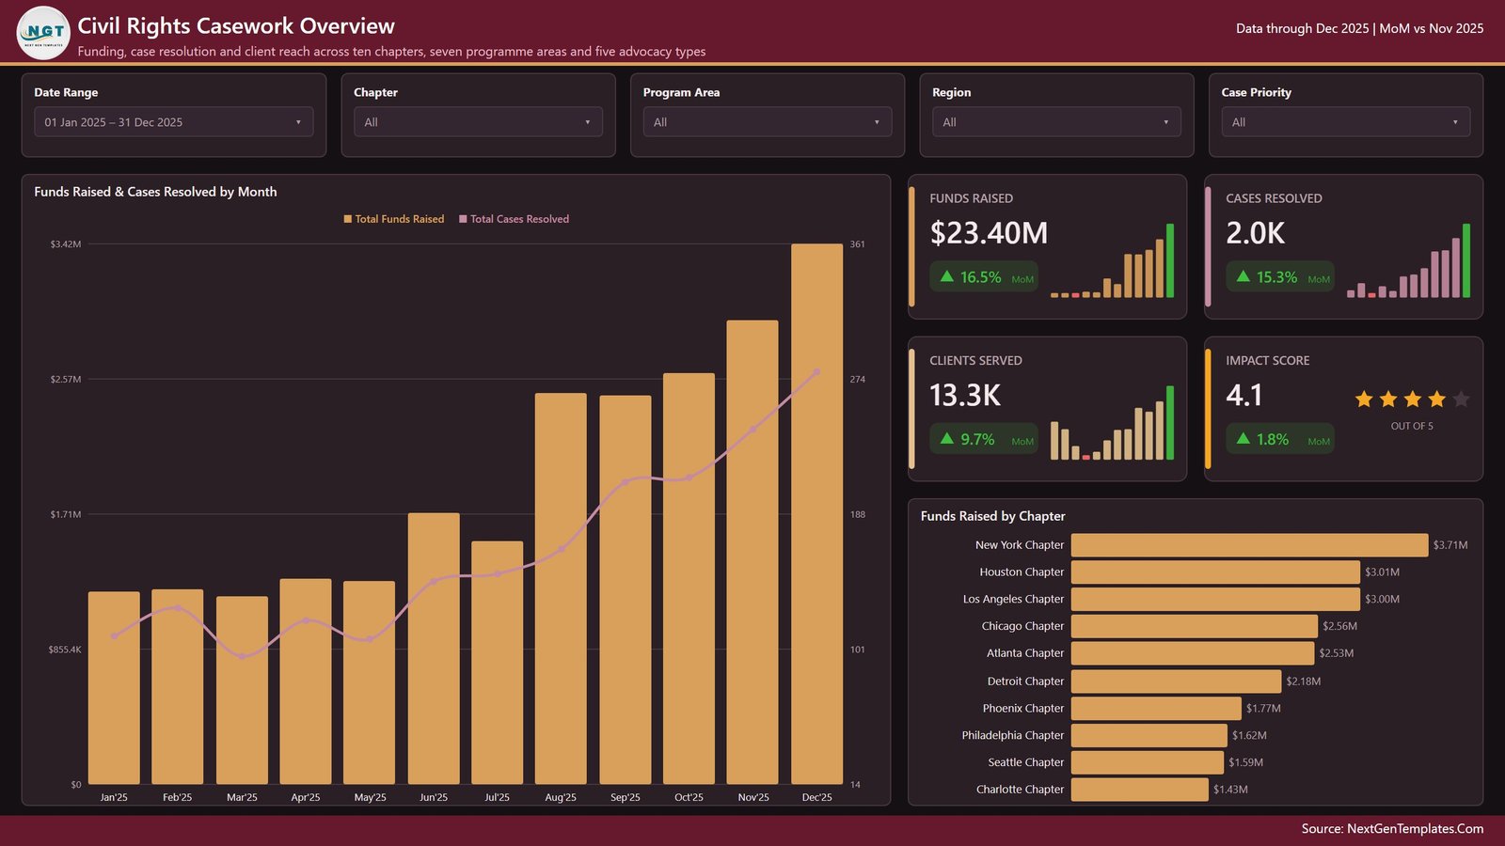Click the green up arrow in Cases Resolved card
Image resolution: width=1505 pixels, height=846 pixels.
click(x=1244, y=276)
